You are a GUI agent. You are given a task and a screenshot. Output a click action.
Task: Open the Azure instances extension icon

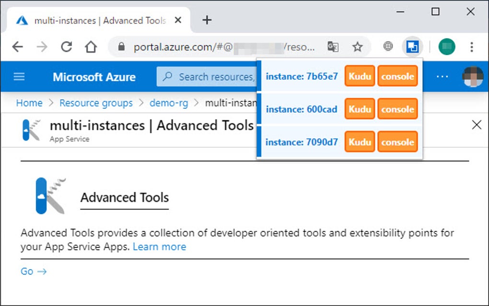412,47
